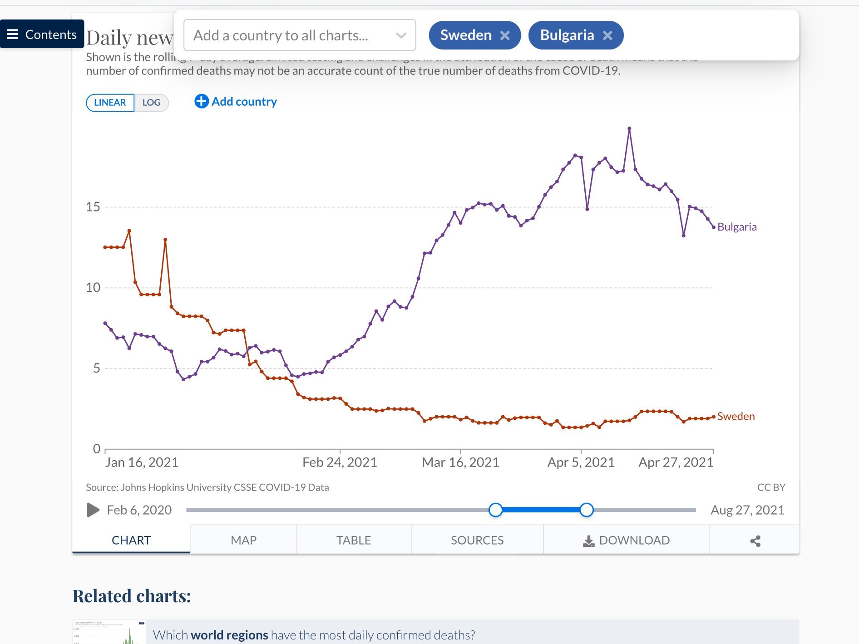The height and width of the screenshot is (644, 859).
Task: Click the download arrow icon
Action: tap(588, 541)
